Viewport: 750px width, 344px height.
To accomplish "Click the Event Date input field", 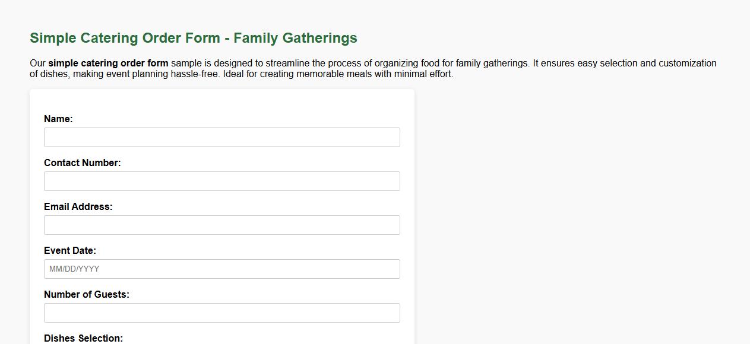I will 221,269.
